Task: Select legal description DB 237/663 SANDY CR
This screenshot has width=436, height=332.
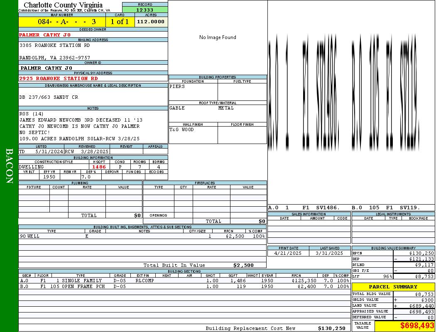Action: coord(49,97)
